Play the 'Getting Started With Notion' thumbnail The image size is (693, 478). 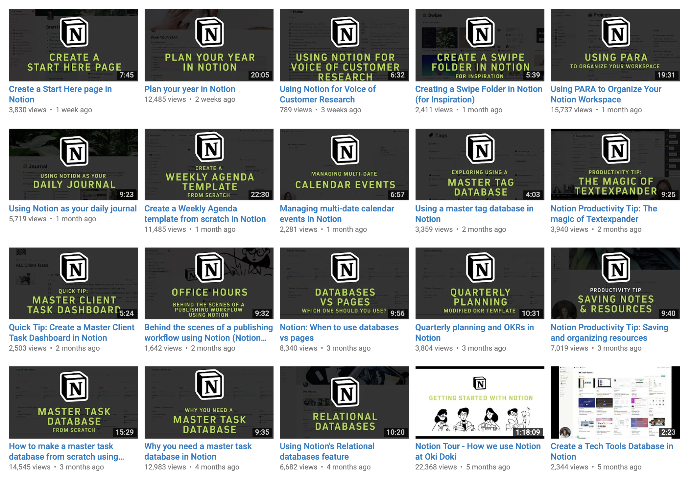click(x=480, y=402)
